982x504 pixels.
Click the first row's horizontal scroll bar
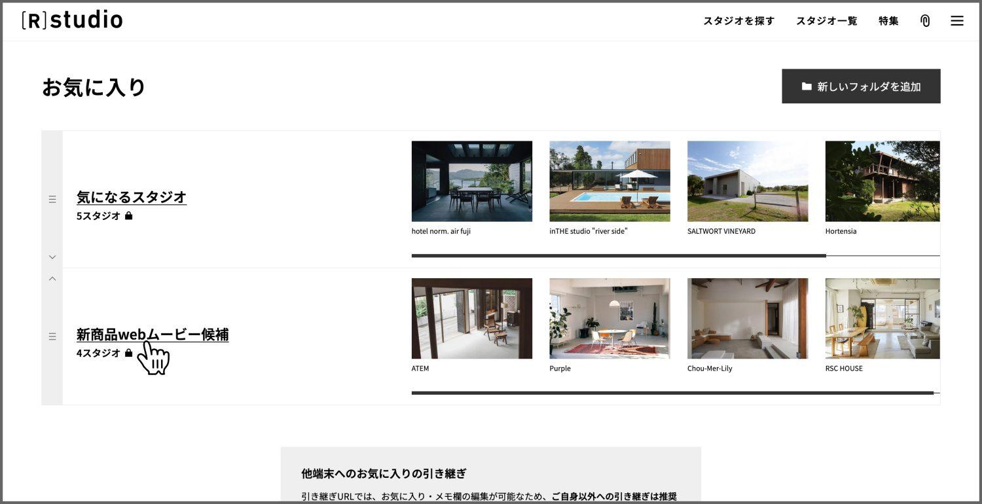pyautogui.click(x=618, y=256)
